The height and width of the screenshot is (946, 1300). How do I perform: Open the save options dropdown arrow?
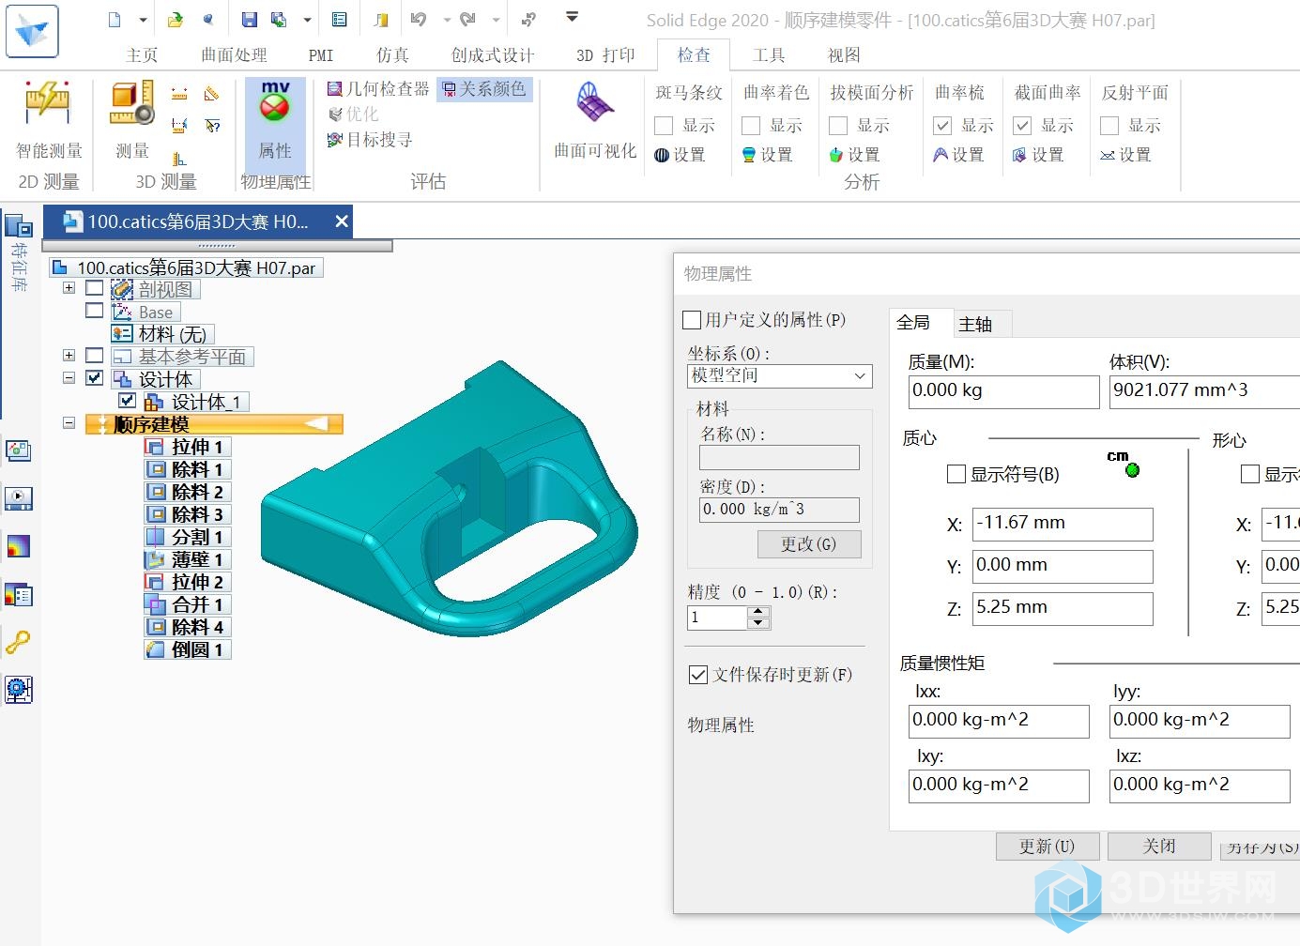(307, 19)
